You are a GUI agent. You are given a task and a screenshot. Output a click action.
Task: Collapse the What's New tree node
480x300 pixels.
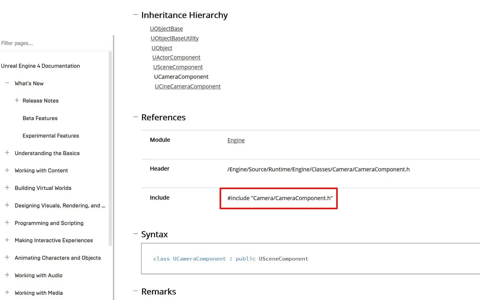click(x=7, y=83)
